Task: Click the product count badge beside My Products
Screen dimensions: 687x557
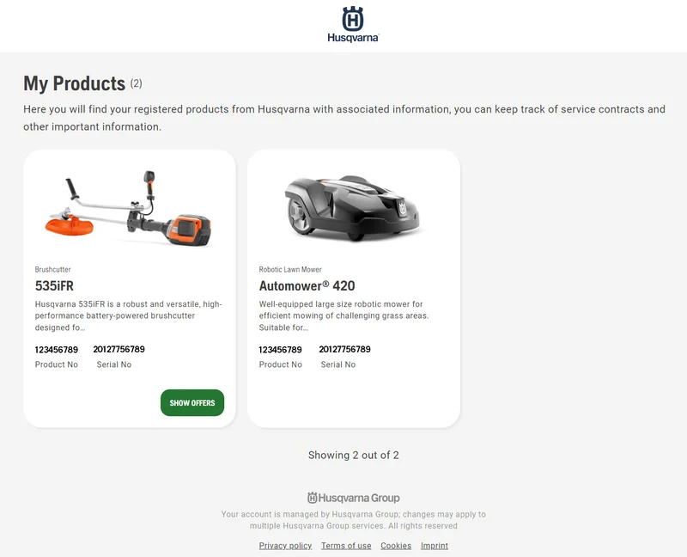Action: 136,84
